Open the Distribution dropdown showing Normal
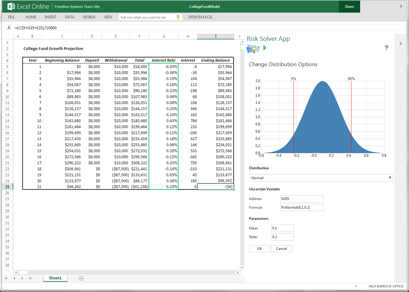The height and width of the screenshot is (292, 409). click(x=321, y=178)
